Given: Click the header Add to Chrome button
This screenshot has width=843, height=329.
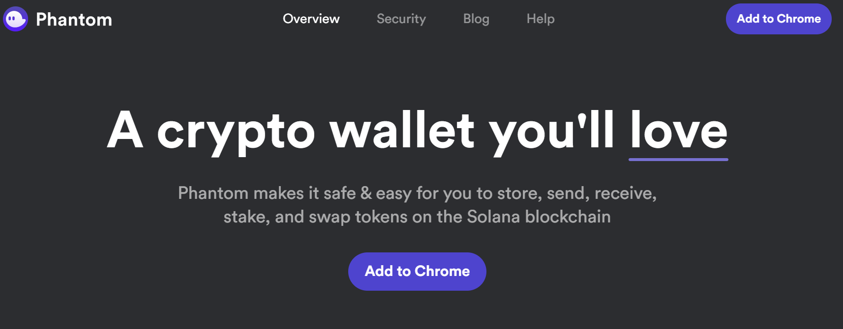Looking at the screenshot, I should [x=779, y=19].
